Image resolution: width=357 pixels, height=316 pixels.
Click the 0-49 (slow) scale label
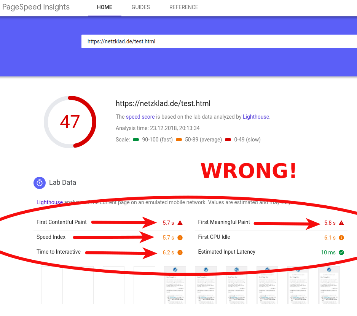pyautogui.click(x=247, y=140)
